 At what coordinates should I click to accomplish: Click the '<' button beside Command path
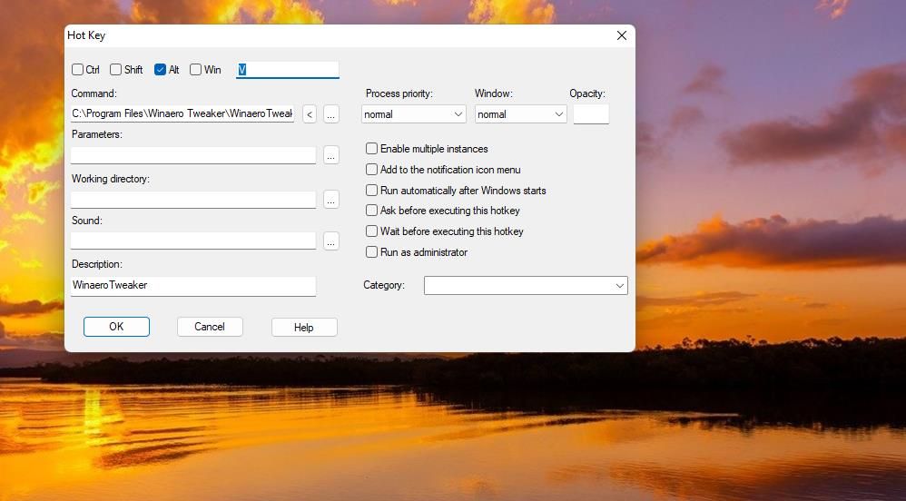[x=310, y=114]
